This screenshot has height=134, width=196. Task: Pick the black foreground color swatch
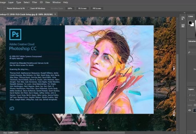point(190,23)
